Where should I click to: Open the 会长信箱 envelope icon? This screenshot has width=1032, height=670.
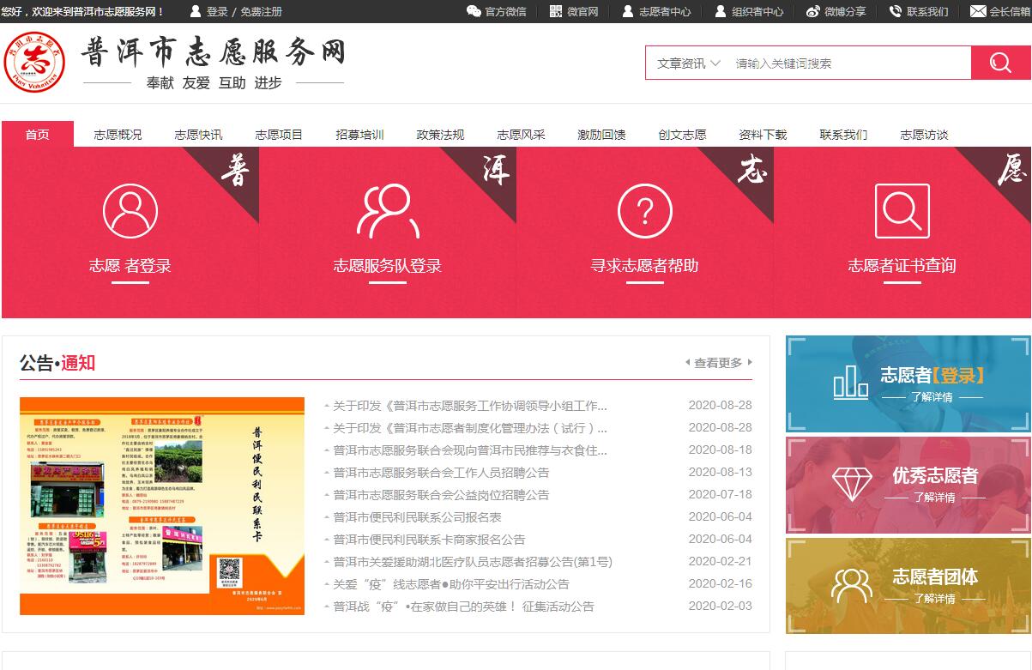click(x=977, y=11)
